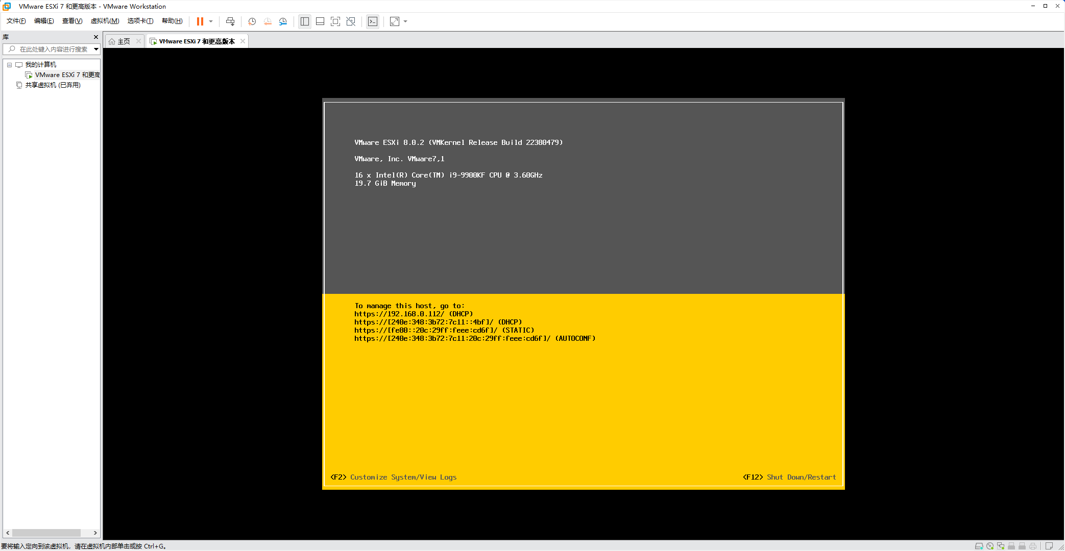Click the hard disk status icon
Image resolution: width=1065 pixels, height=551 pixels.
[x=979, y=546]
